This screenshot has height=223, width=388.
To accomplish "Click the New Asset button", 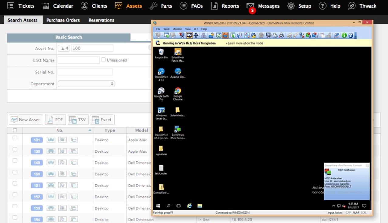I will (x=26, y=120).
